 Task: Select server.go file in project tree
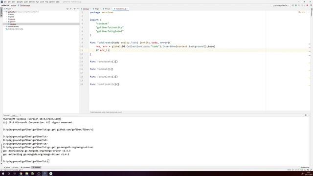pos(13,24)
